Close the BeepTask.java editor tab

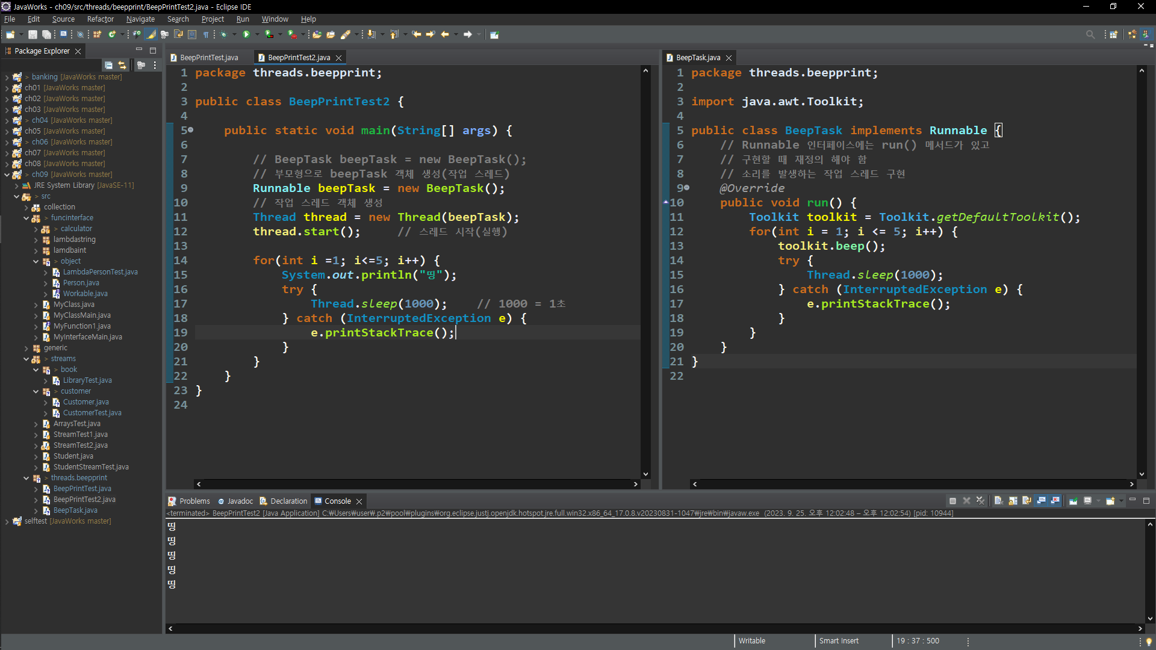pyautogui.click(x=729, y=58)
